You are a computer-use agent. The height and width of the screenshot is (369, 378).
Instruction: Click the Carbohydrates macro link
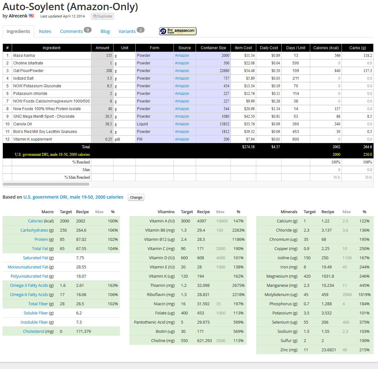(34, 230)
